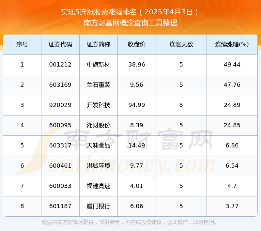The image size is (261, 231).
Task: Click stock code 600095
Action: (x=60, y=125)
